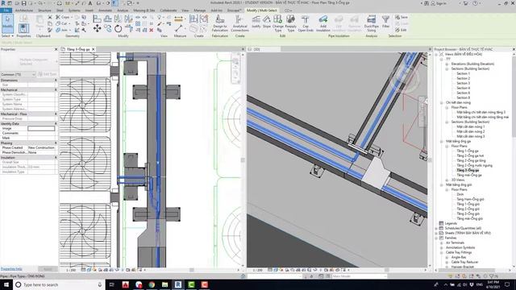Select Cable Tray Reducer family

point(464,262)
